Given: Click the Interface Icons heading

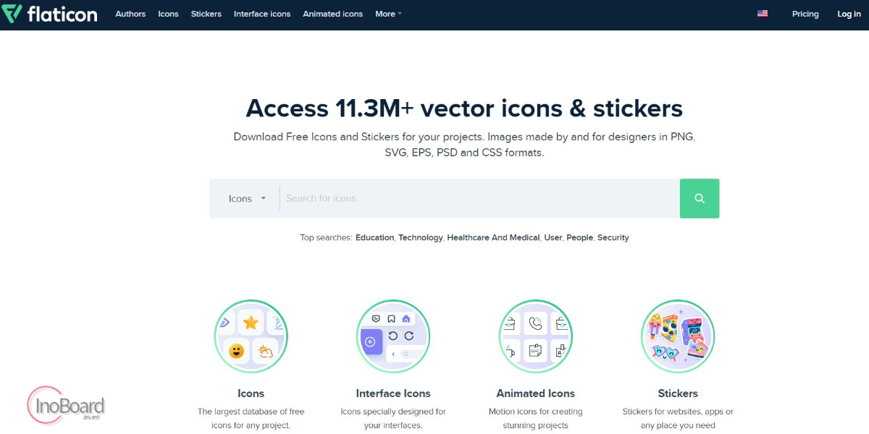Looking at the screenshot, I should (393, 393).
